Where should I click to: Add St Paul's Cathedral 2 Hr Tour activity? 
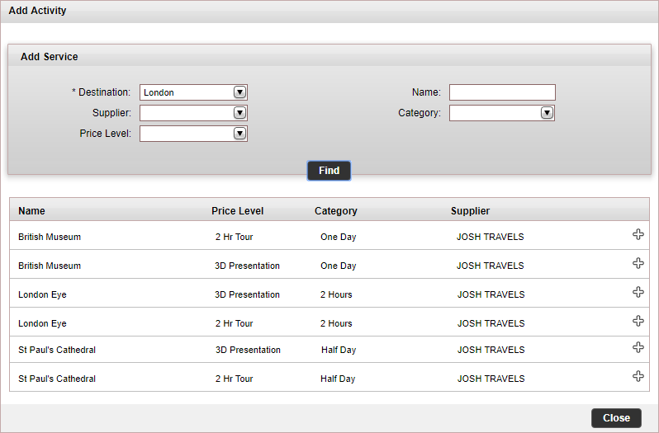click(x=638, y=376)
